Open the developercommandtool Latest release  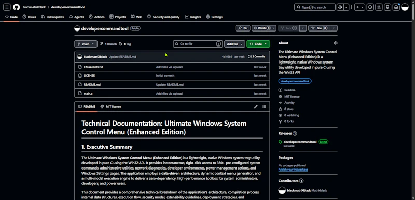pos(303,142)
